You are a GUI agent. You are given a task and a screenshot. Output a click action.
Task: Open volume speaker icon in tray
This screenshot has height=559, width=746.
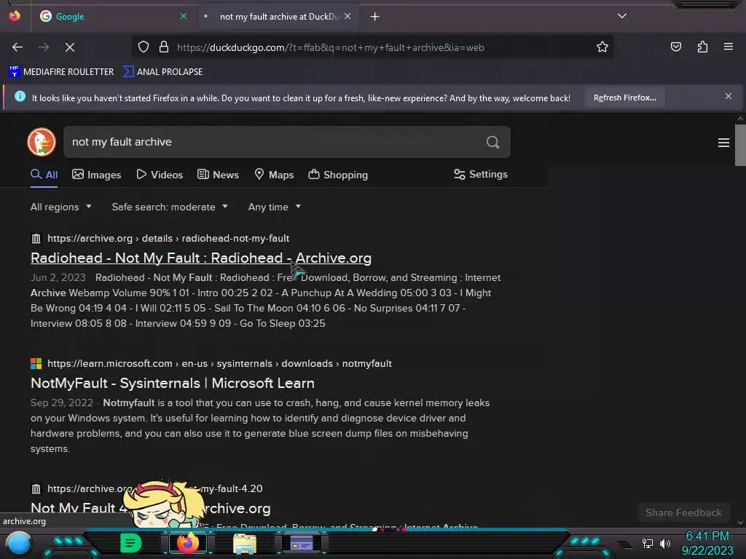(664, 543)
